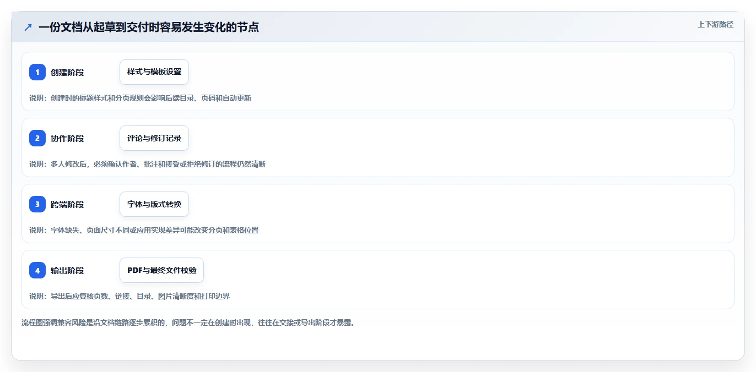Select the PDF与最终文件校验 chip
This screenshot has width=756, height=372.
coord(161,270)
